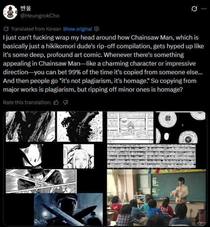Open the translation settings gear icon

pos(97,29)
